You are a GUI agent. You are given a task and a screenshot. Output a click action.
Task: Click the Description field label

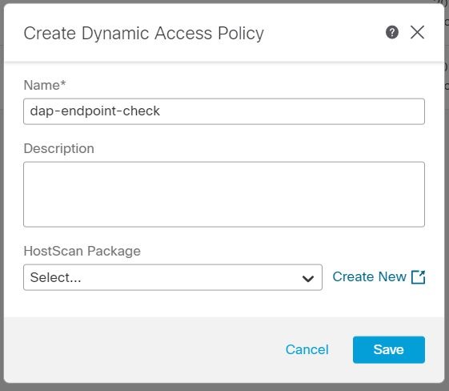coord(58,148)
